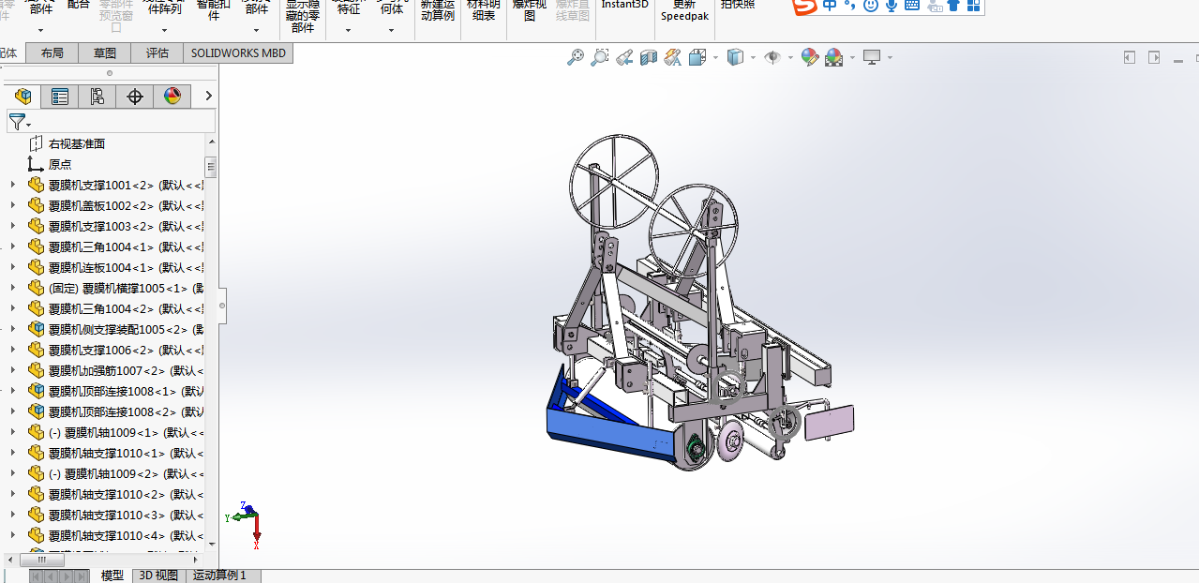Switch to the 草图 tab
The width and height of the screenshot is (1199, 583).
click(105, 53)
